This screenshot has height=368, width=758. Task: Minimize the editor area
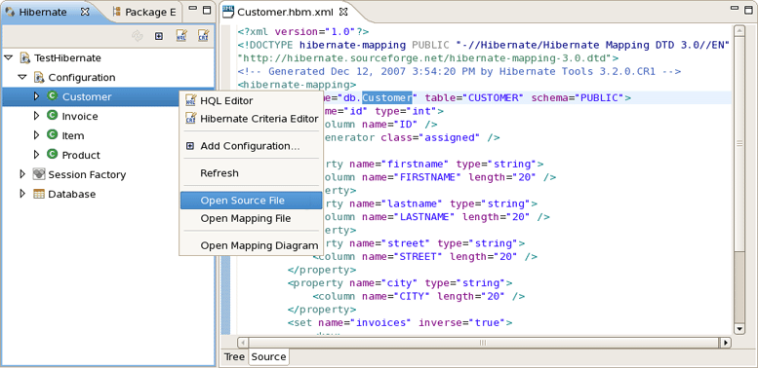(x=735, y=9)
